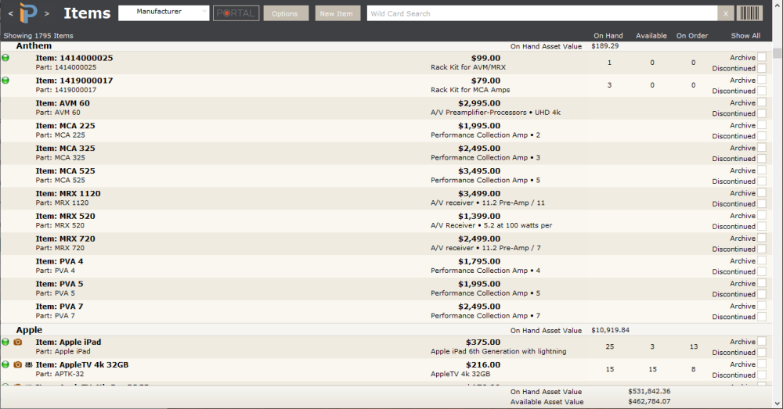Check Discontinued for PVA 5
Viewport: 783px width, 409px height.
[x=762, y=294]
